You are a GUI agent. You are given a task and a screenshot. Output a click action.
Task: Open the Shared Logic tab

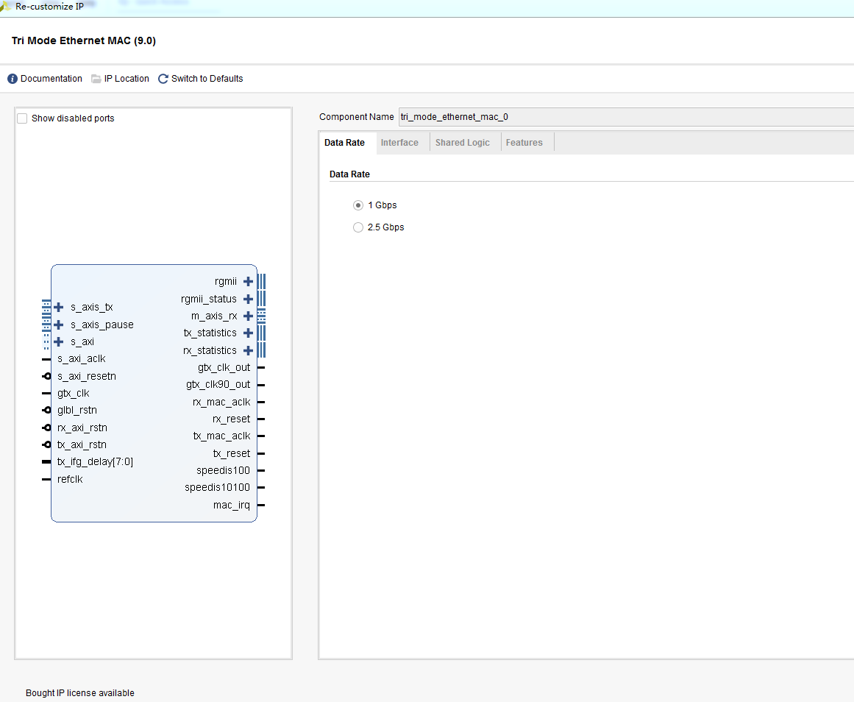coord(463,143)
